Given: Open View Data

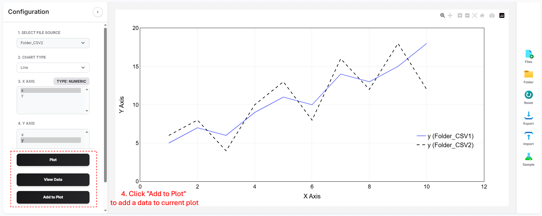Looking at the screenshot, I should [53, 179].
